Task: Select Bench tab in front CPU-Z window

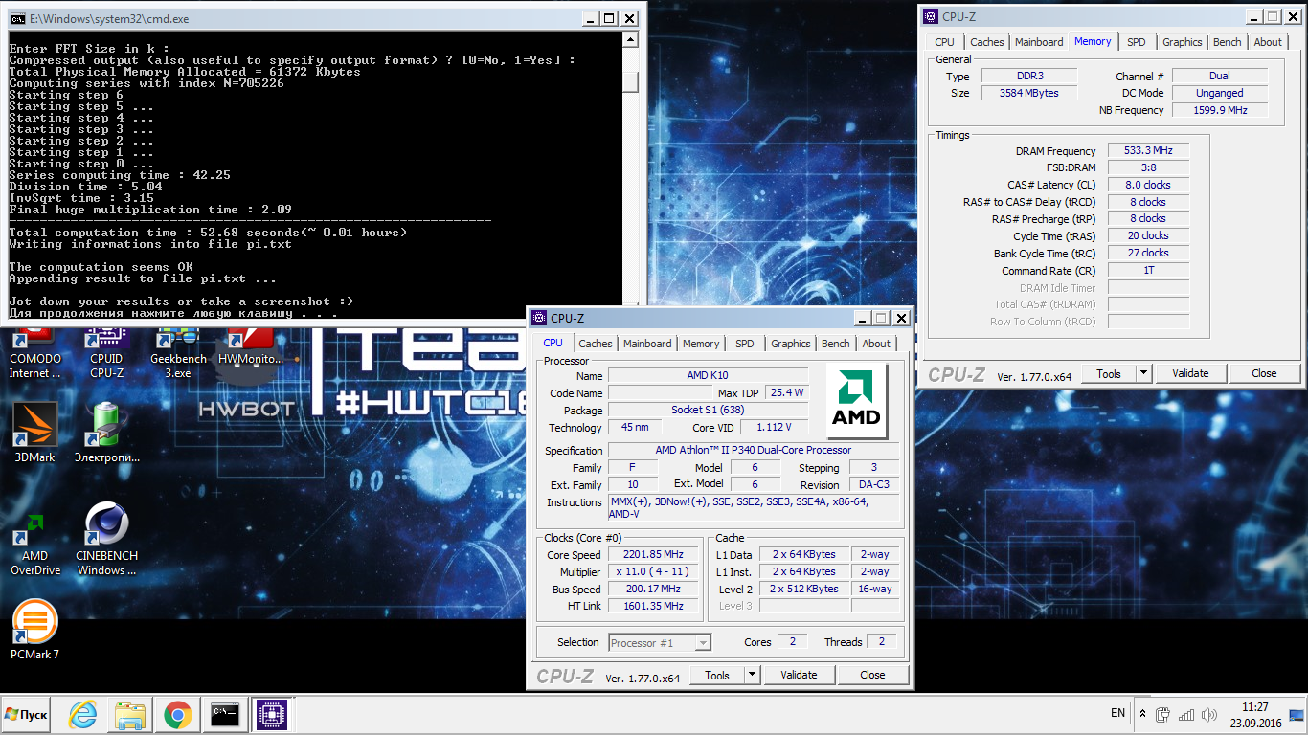Action: pyautogui.click(x=836, y=344)
